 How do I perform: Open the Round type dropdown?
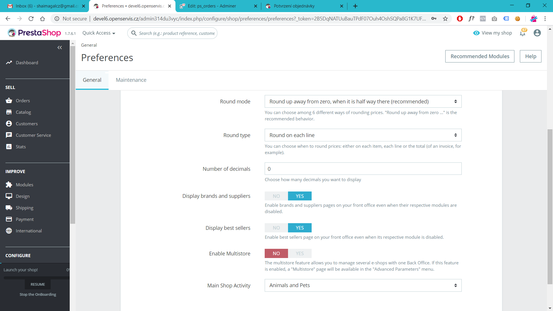pyautogui.click(x=363, y=135)
